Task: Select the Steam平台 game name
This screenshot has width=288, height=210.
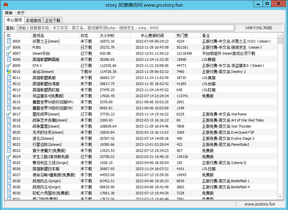Action: coord(41,53)
